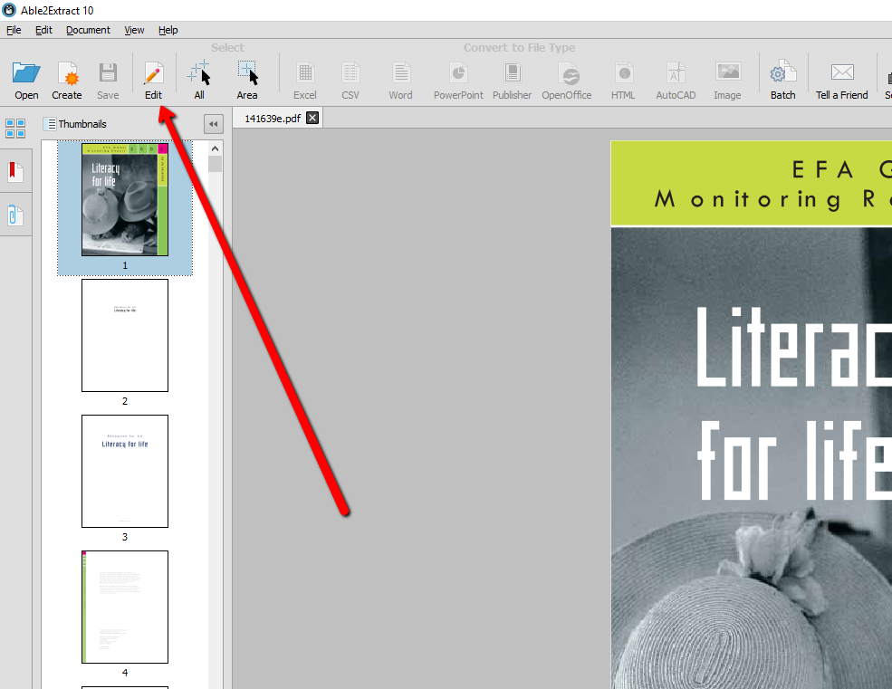This screenshot has width=892, height=689.
Task: Select page 2 thumbnail
Action: pyautogui.click(x=125, y=335)
